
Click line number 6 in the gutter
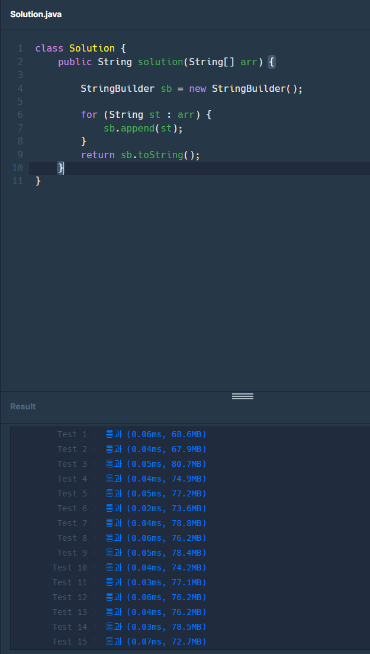[x=20, y=115]
